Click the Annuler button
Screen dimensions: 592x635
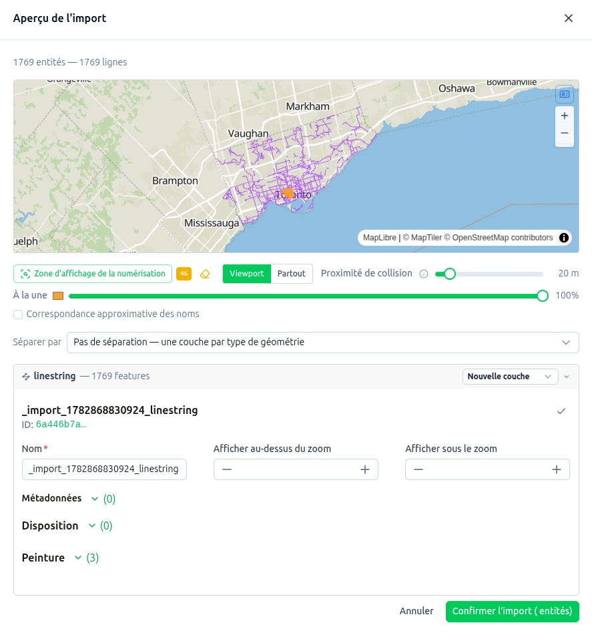pos(416,611)
